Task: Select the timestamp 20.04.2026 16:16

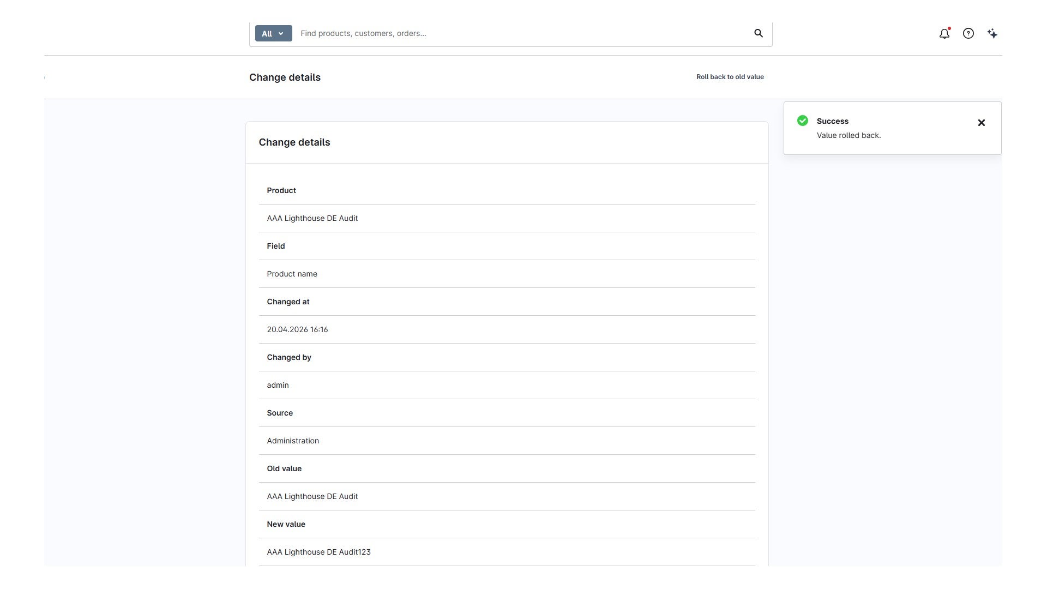Action: coord(297,329)
